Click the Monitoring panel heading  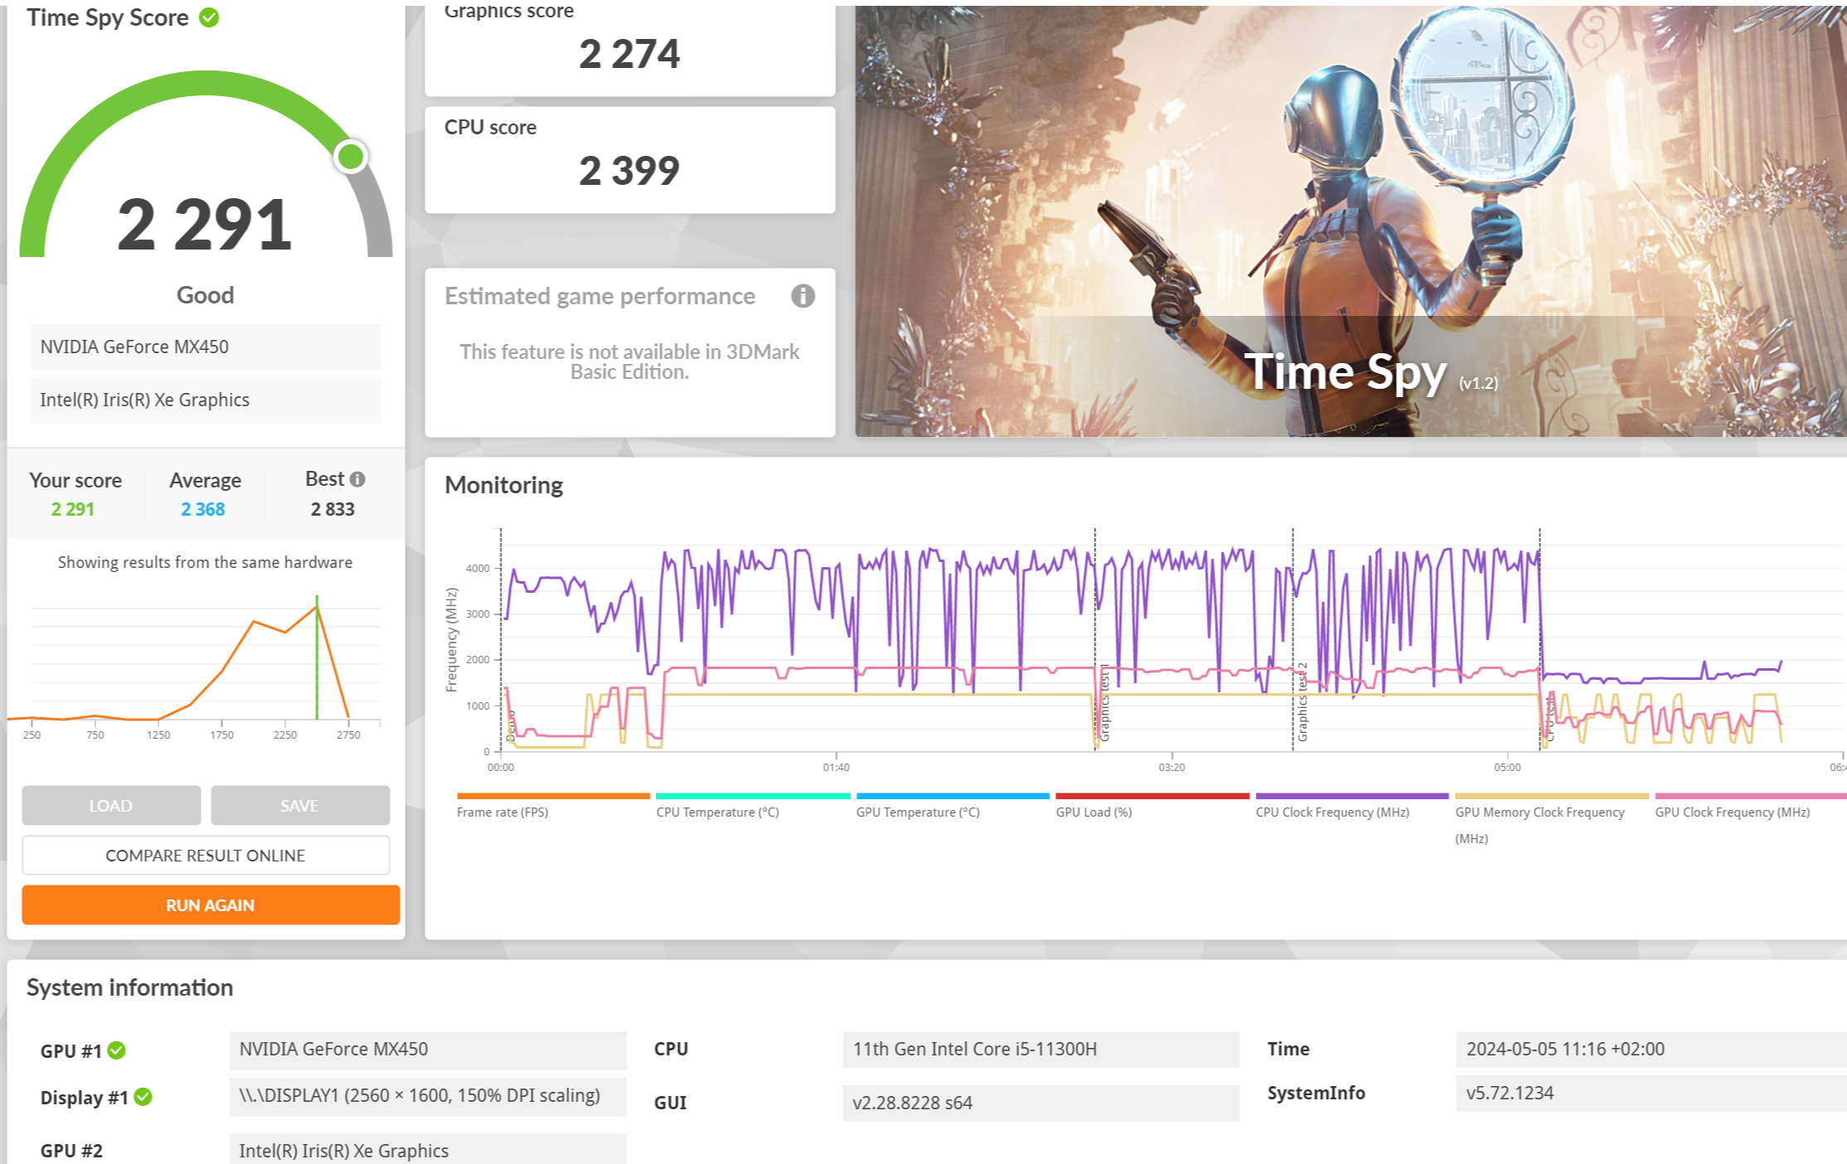[503, 485]
